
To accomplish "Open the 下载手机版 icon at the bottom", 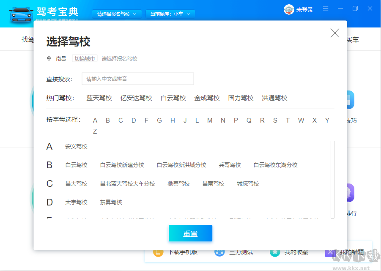I will point(159,252).
